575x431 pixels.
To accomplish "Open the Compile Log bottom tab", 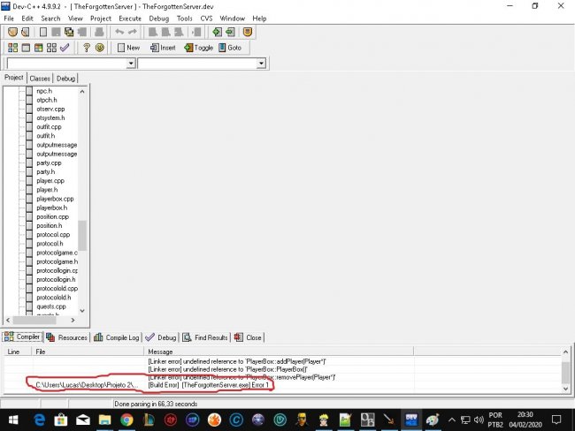I will click(x=117, y=337).
